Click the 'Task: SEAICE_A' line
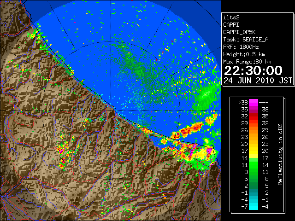295x221 pixels. pyautogui.click(x=246, y=40)
